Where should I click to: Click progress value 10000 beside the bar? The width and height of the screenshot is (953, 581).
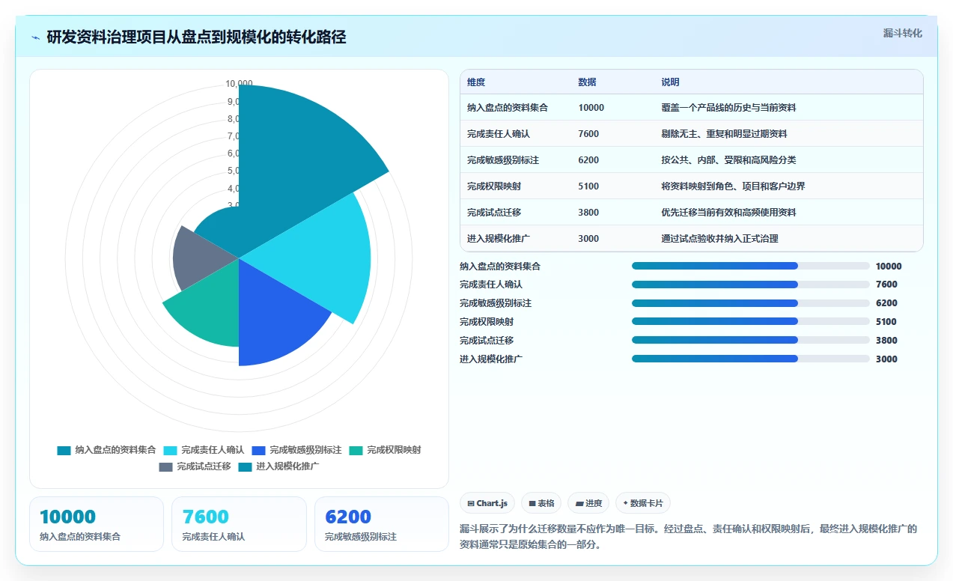889,267
